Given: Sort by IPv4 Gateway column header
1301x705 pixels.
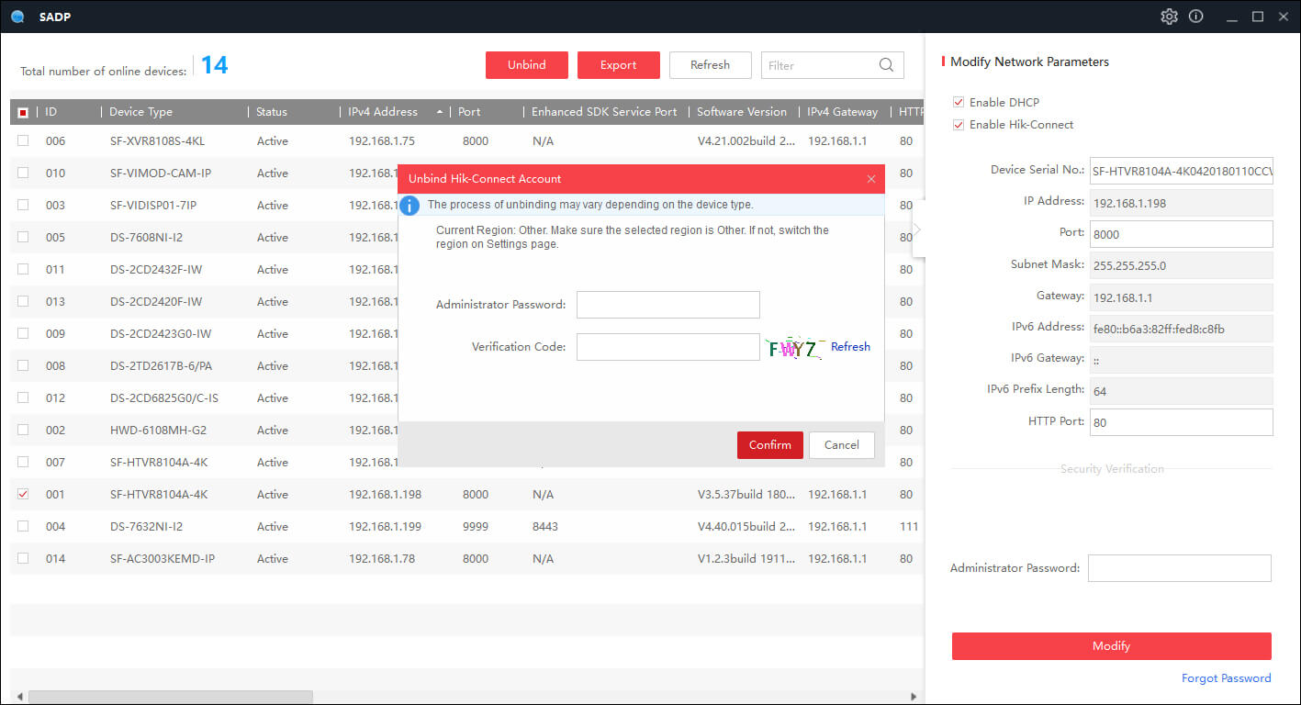Looking at the screenshot, I should pyautogui.click(x=844, y=112).
